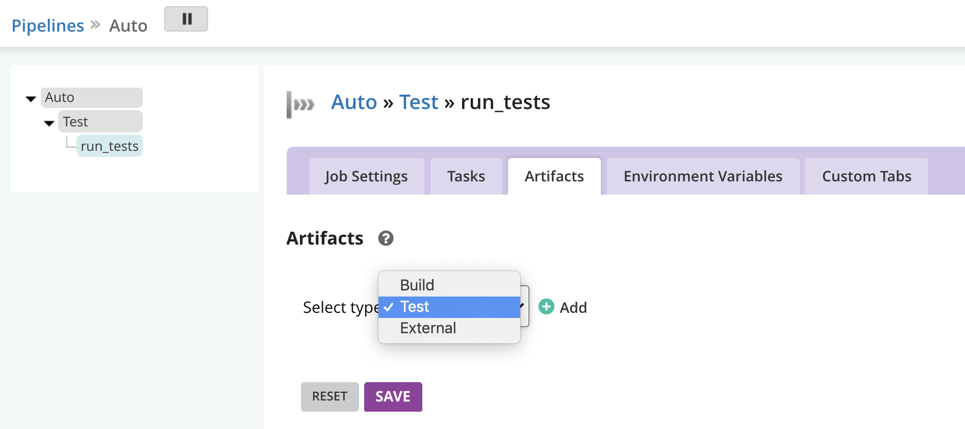Image resolution: width=965 pixels, height=429 pixels.
Task: Go to the Custom Tabs tab
Action: click(866, 176)
